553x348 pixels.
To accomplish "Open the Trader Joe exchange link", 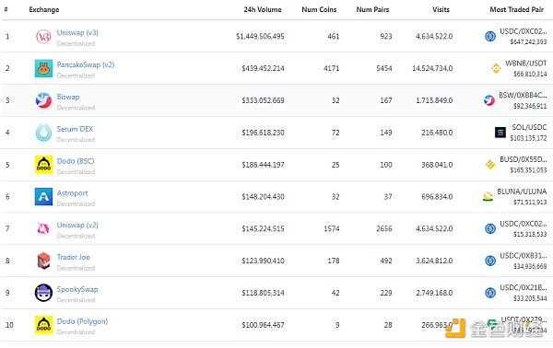I will pos(74,257).
